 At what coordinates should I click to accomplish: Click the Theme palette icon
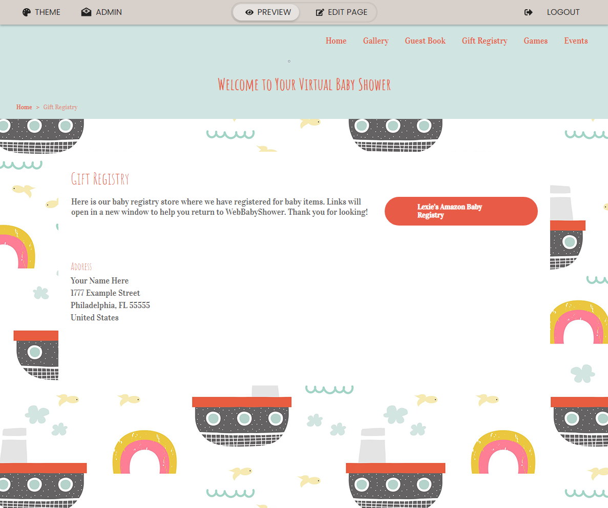click(x=26, y=12)
